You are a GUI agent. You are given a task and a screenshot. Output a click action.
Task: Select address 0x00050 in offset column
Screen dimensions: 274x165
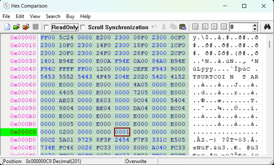coord(23,77)
